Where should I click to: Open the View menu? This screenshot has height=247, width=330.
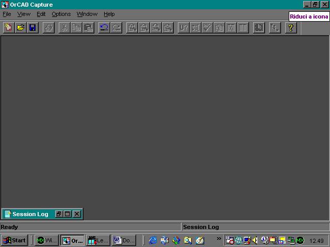(x=24, y=14)
